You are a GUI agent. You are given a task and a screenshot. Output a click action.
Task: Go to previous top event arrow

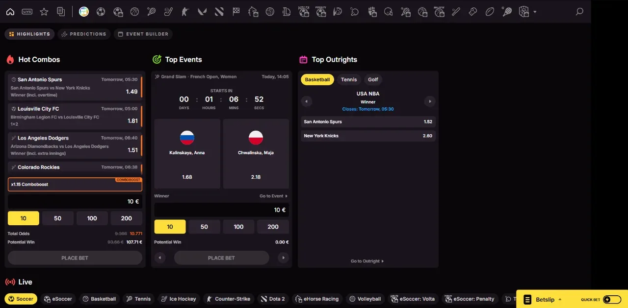(160, 258)
